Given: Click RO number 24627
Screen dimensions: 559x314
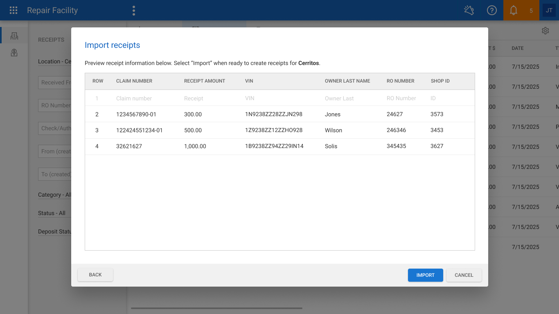Looking at the screenshot, I should [x=395, y=114].
